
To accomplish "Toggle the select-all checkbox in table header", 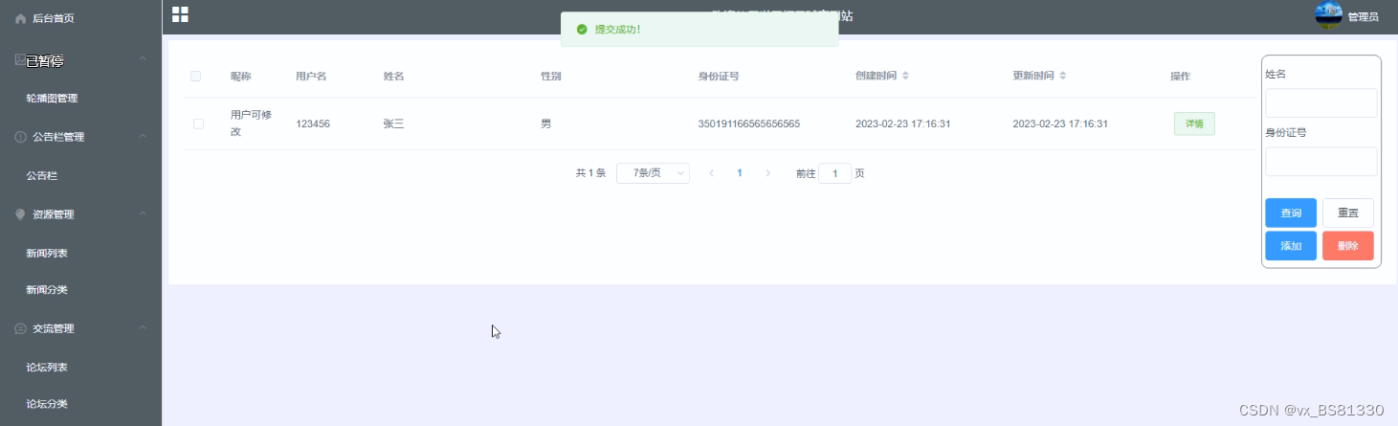I will (195, 77).
